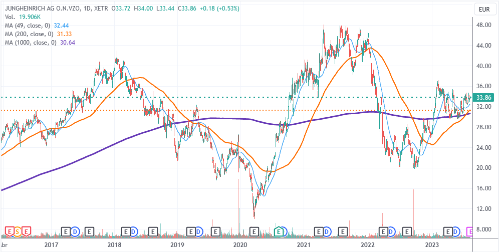Viewport: 500px width, 252px height.
Task: Click the 8.000 price axis label
Action: tap(483, 229)
